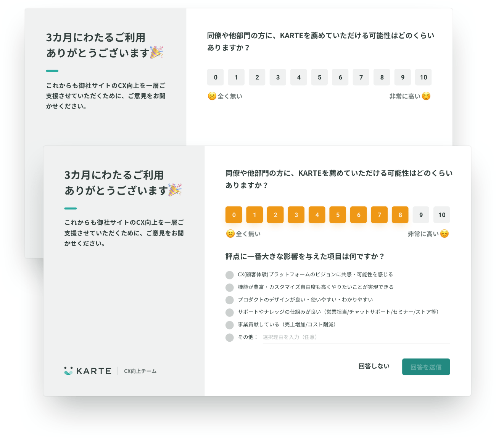Click the 評点に一番大きな影響を与えた項目は何ですか？ question text

[305, 256]
